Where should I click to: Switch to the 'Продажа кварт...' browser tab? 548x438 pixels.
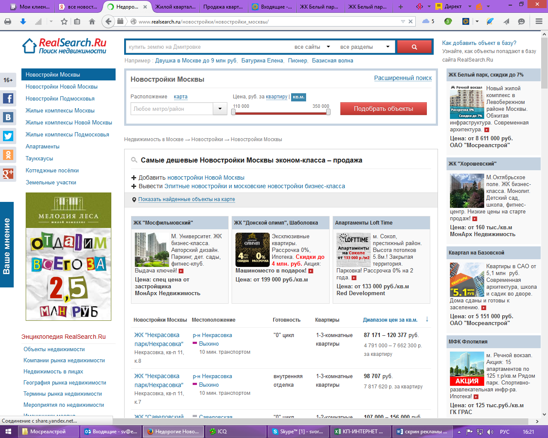pos(223,6)
